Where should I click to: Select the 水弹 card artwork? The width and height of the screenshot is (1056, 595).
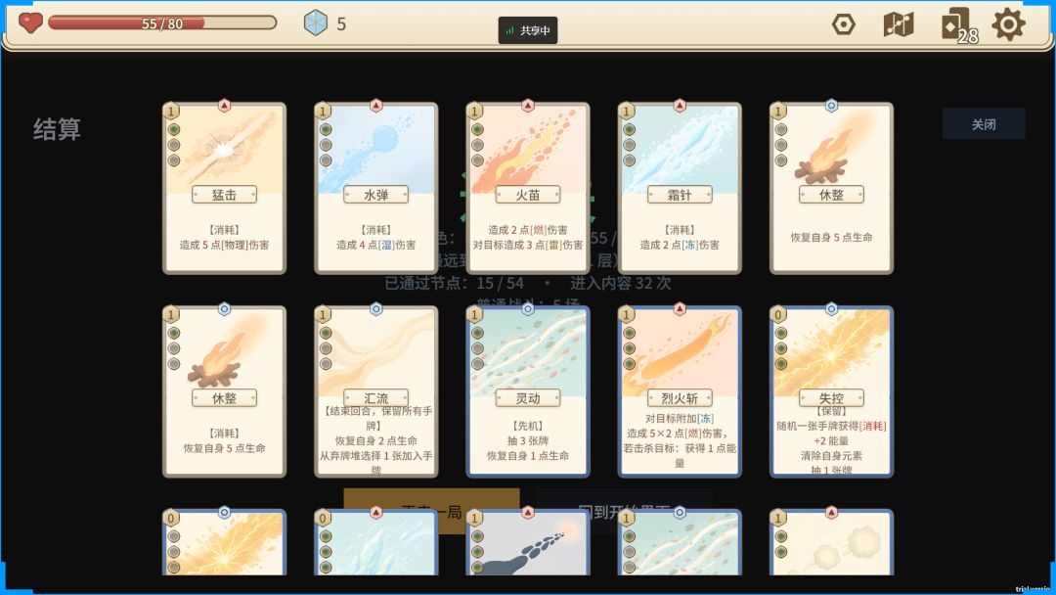click(x=375, y=150)
